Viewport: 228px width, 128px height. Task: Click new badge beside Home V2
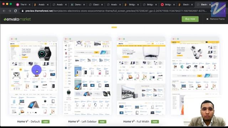(102, 122)
